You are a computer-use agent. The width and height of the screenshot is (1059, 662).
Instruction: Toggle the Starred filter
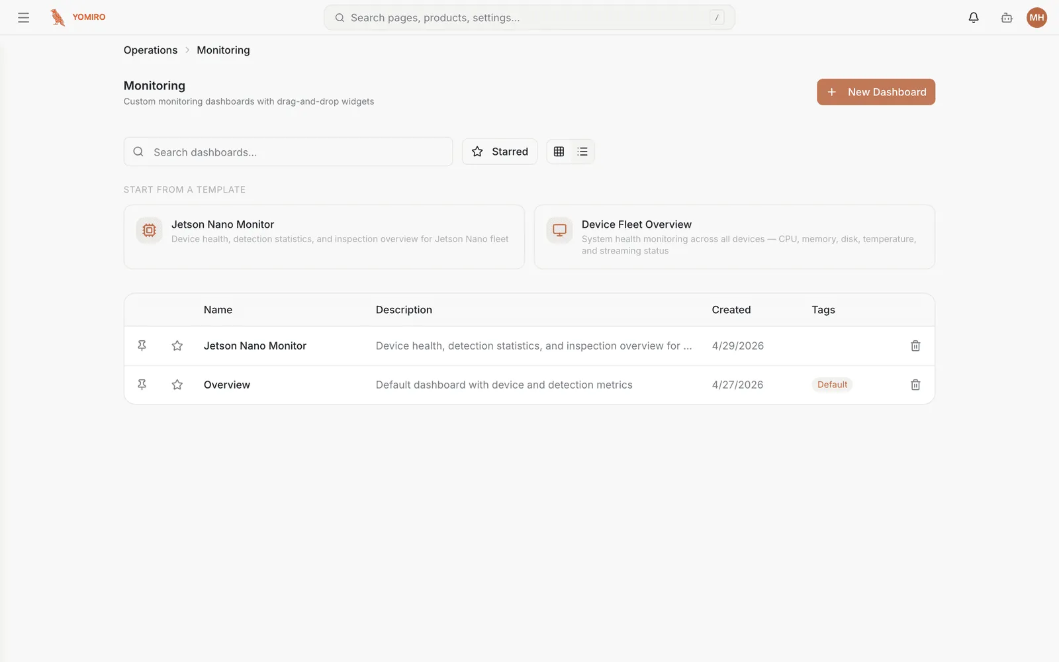pos(500,152)
